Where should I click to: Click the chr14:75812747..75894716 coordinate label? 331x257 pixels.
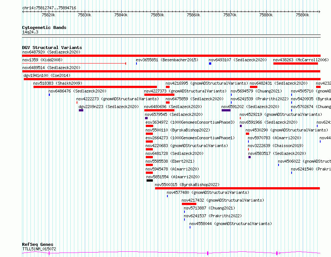click(49, 8)
